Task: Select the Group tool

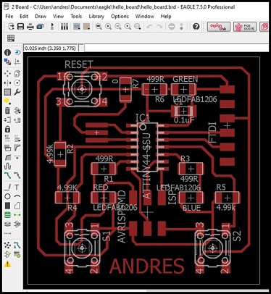Action: pos(7,92)
